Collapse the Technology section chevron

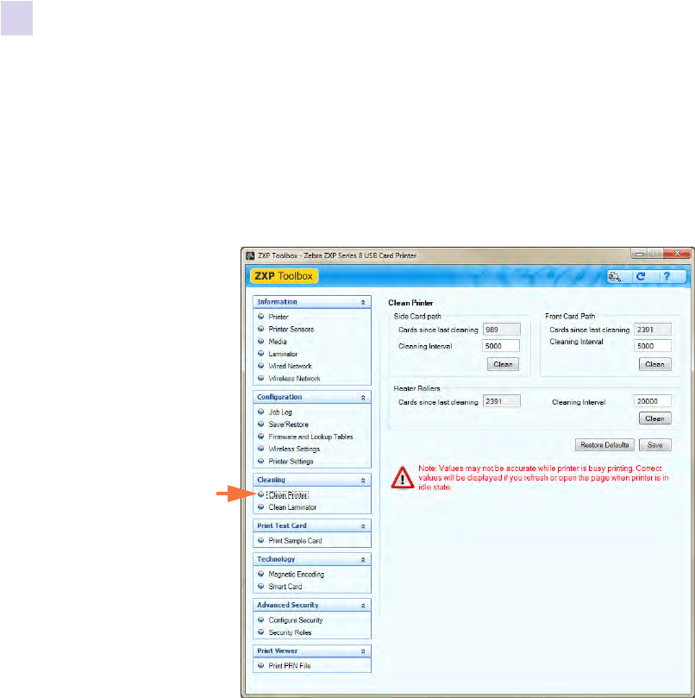(x=363, y=560)
